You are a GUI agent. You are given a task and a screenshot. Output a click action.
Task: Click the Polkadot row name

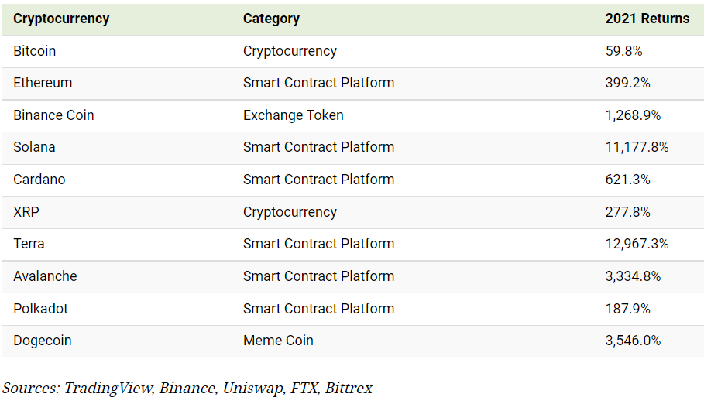(x=40, y=309)
